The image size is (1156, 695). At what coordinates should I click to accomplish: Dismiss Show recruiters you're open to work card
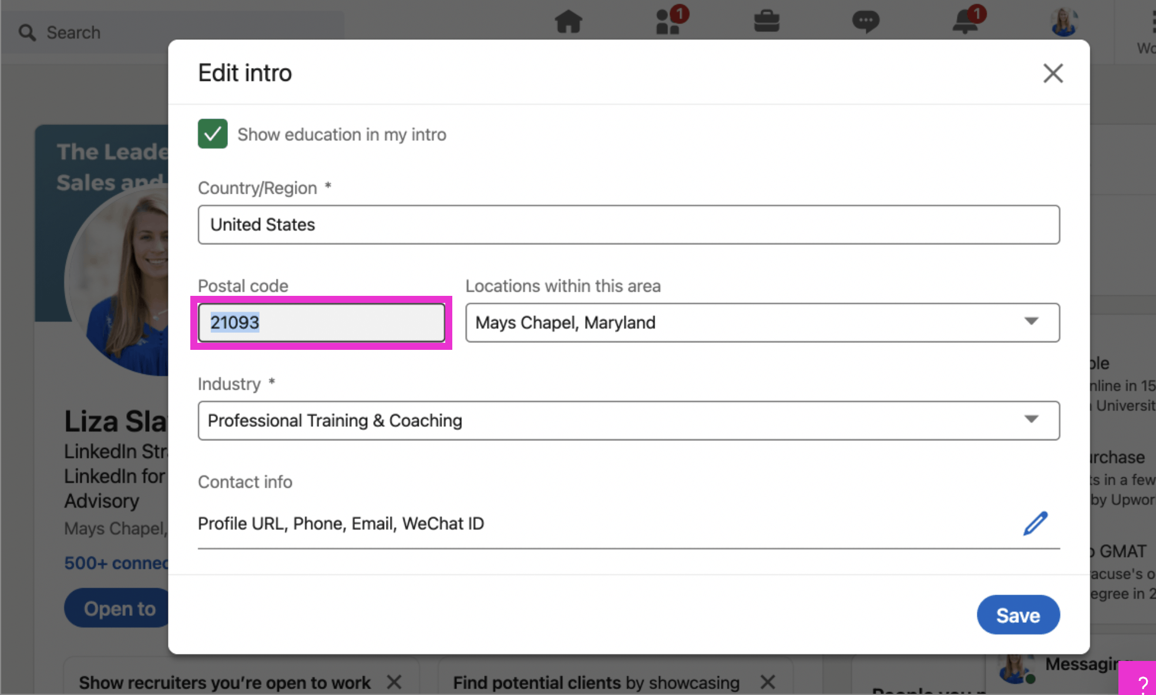tap(394, 682)
